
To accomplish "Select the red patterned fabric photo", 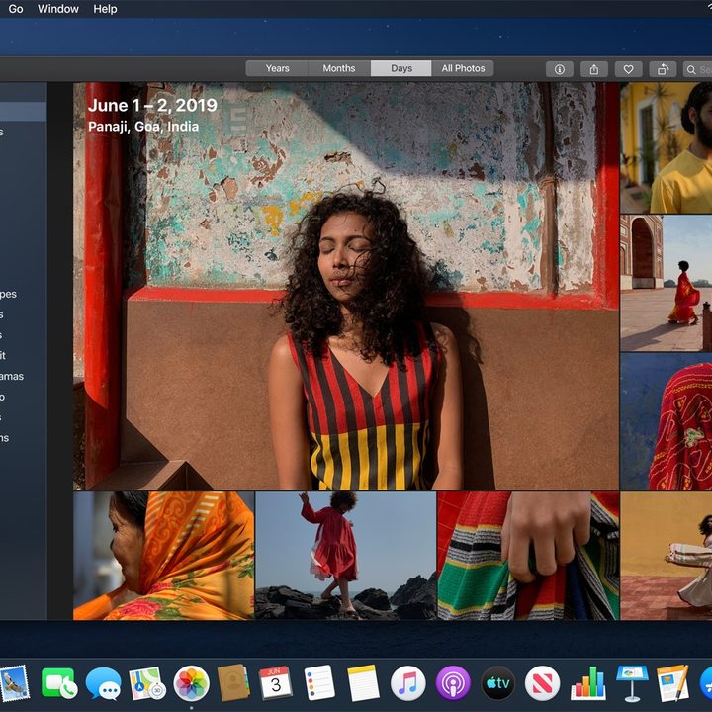I will (x=667, y=422).
